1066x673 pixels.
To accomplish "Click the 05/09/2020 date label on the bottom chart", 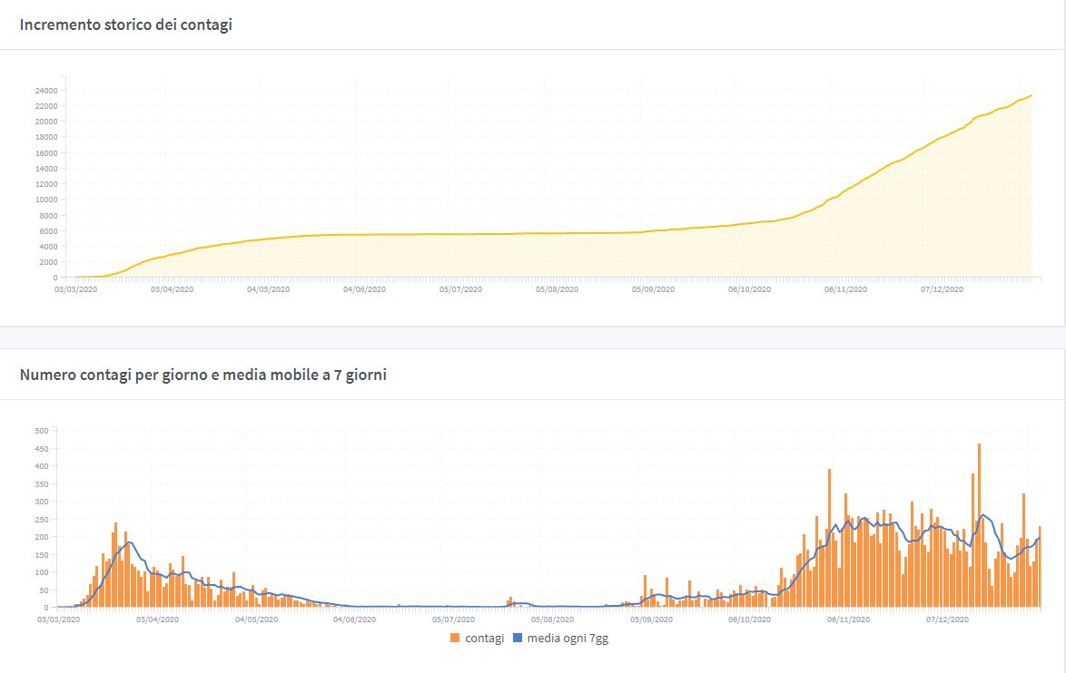I will point(652,620).
